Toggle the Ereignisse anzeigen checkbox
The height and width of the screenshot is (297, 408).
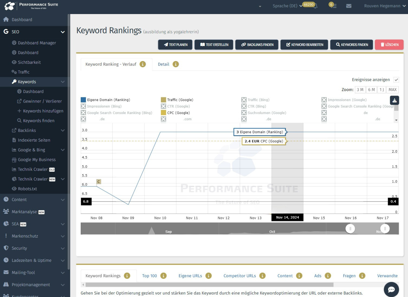[x=396, y=80]
